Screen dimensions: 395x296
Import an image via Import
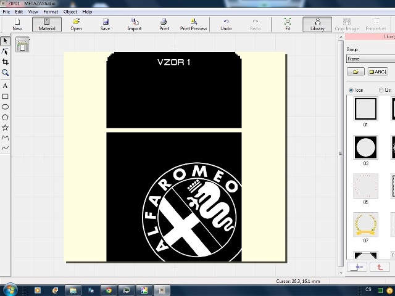coord(135,25)
